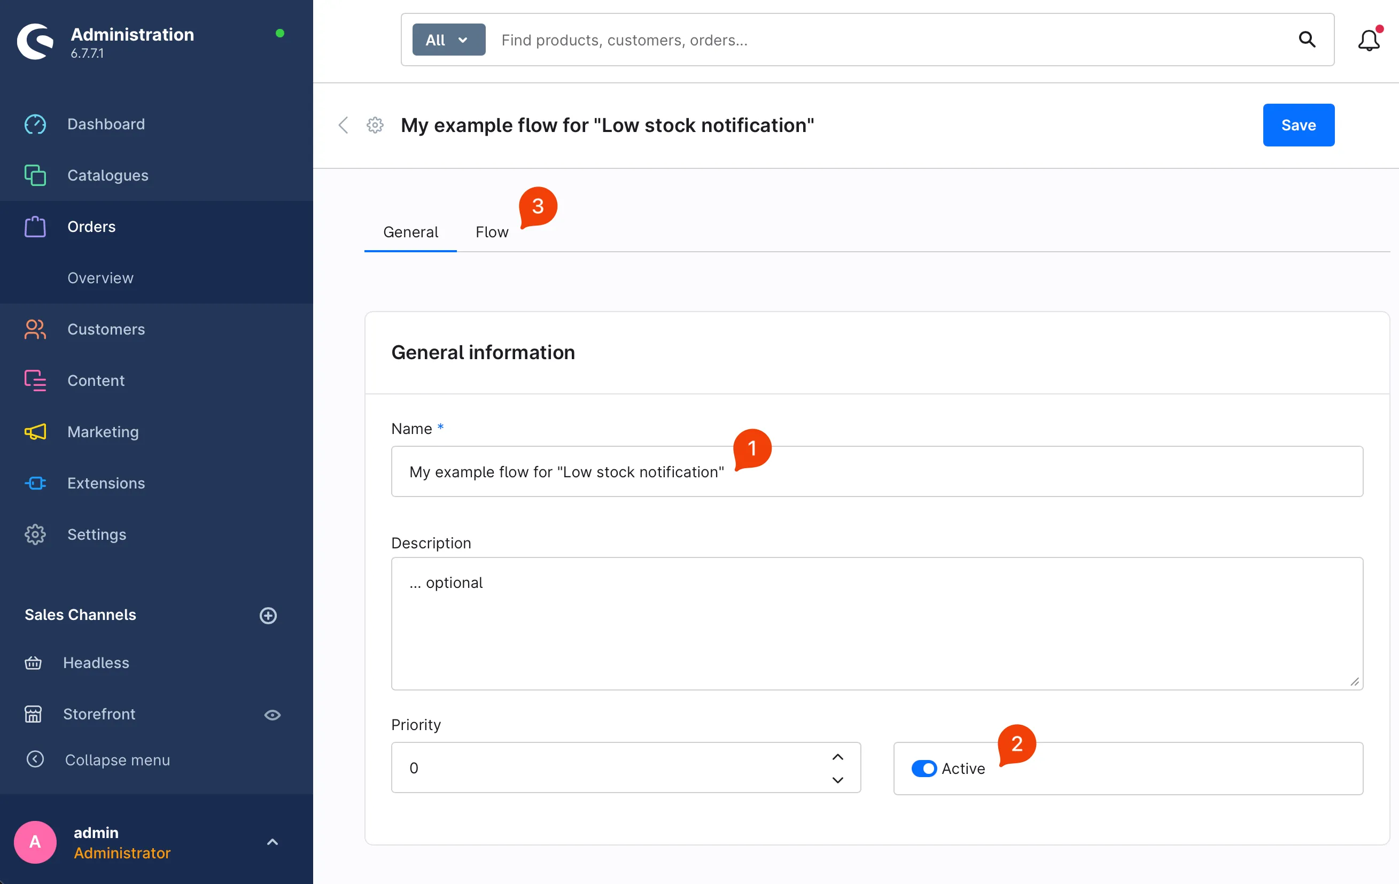Open the gear icon next to title

coord(375,125)
